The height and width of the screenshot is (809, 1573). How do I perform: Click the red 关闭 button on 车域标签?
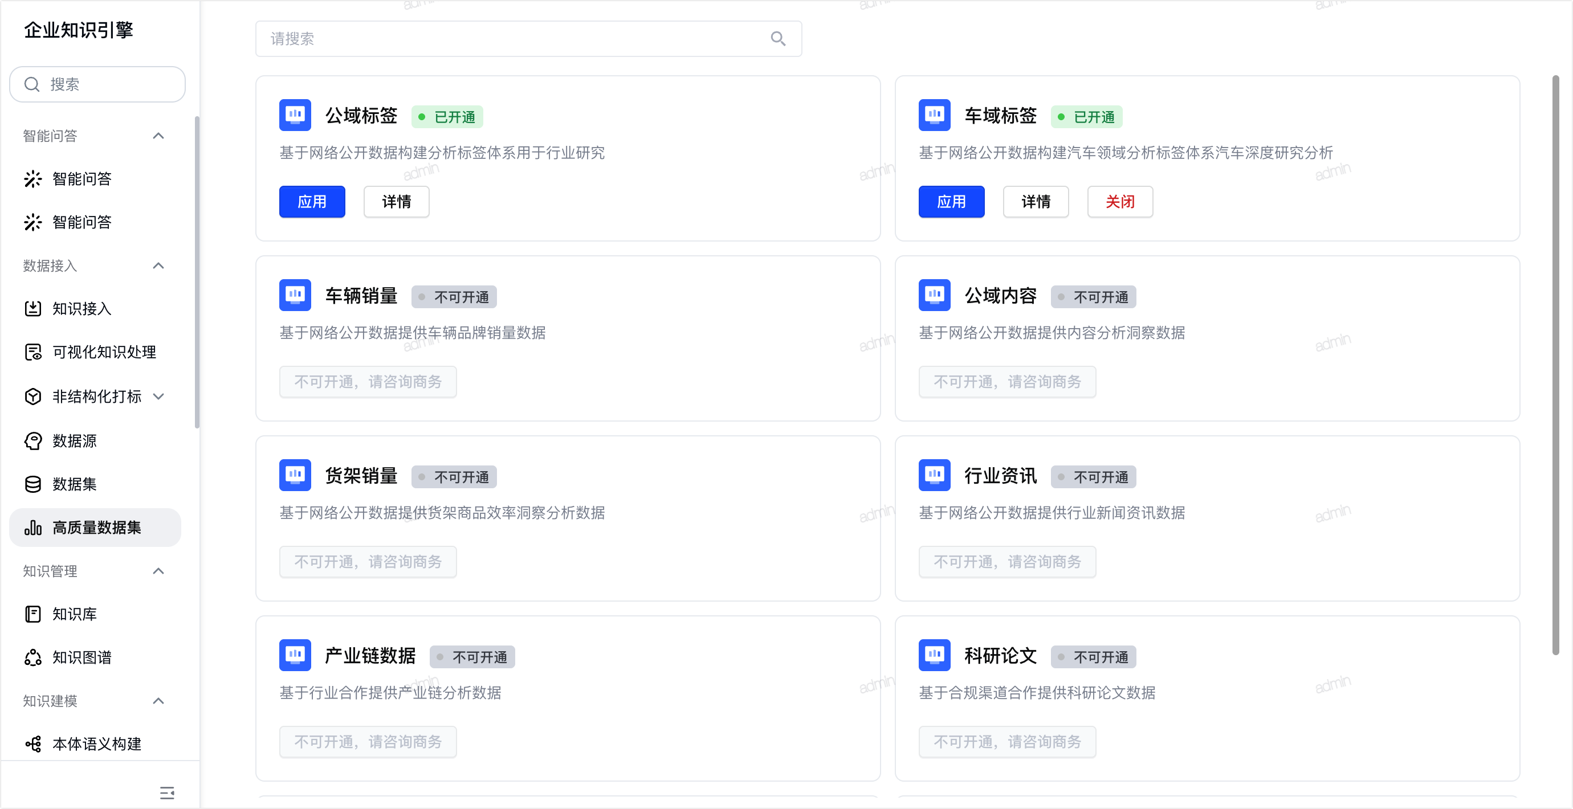click(x=1120, y=202)
